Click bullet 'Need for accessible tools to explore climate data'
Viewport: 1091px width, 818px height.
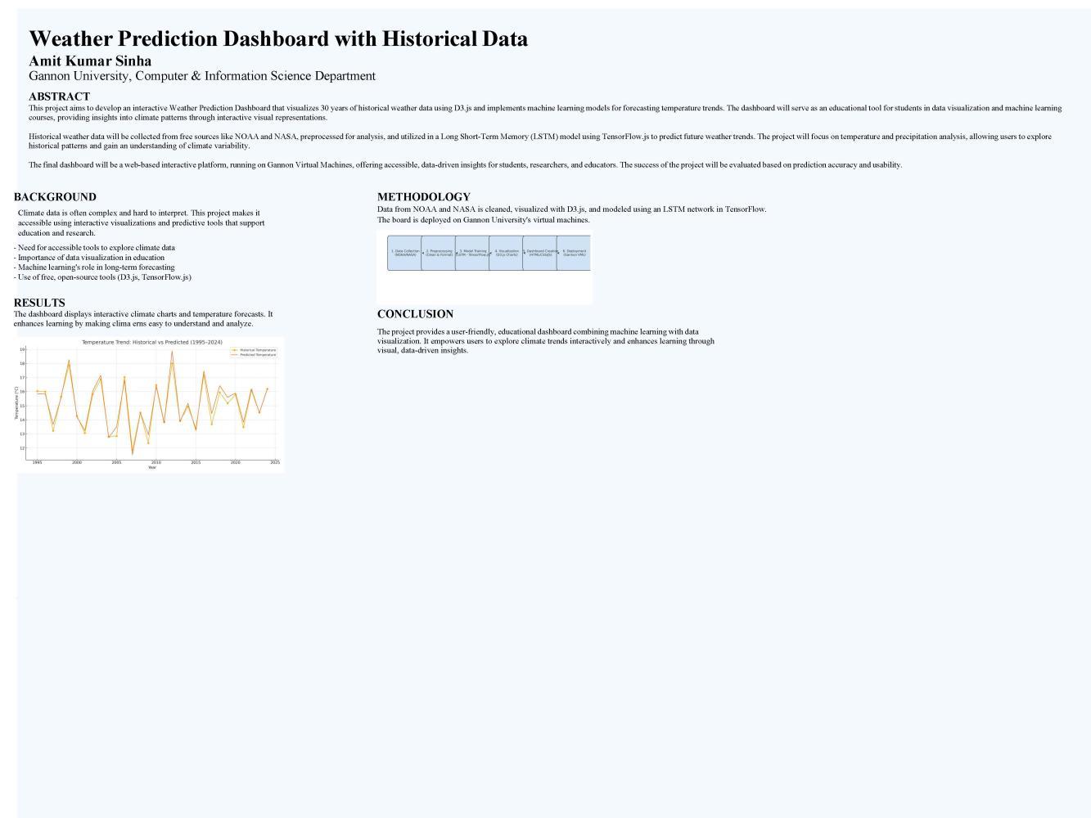94,248
